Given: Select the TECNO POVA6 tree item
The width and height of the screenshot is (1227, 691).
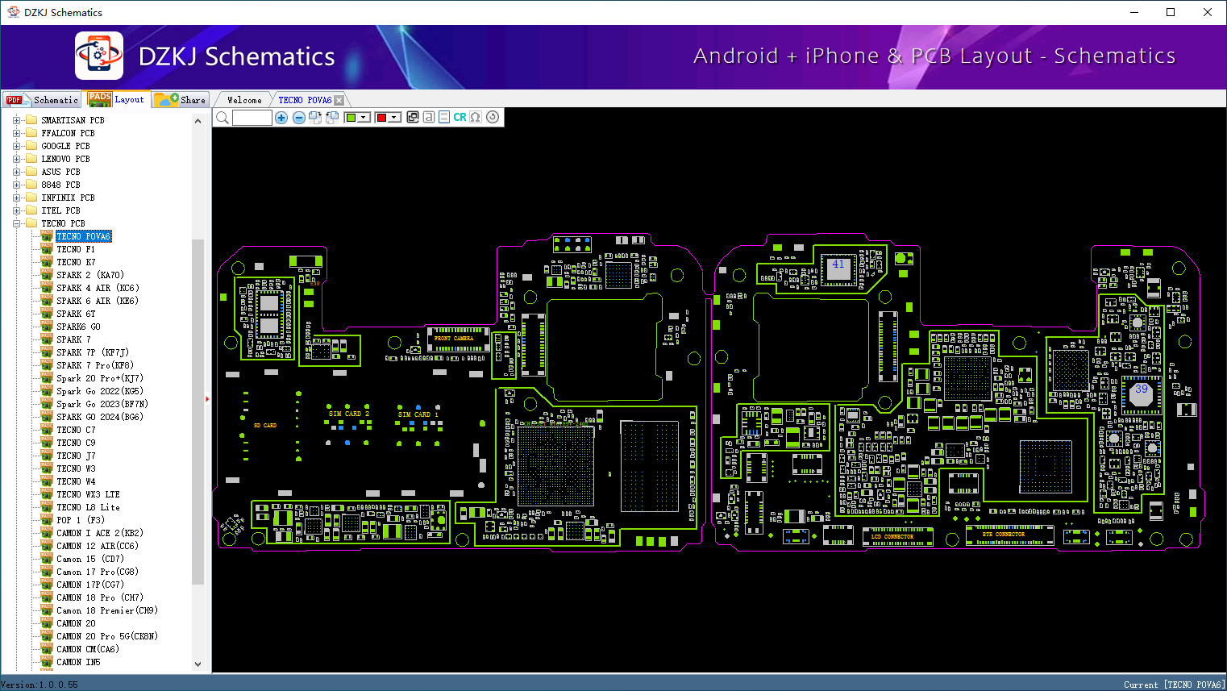Looking at the screenshot, I should pos(84,236).
